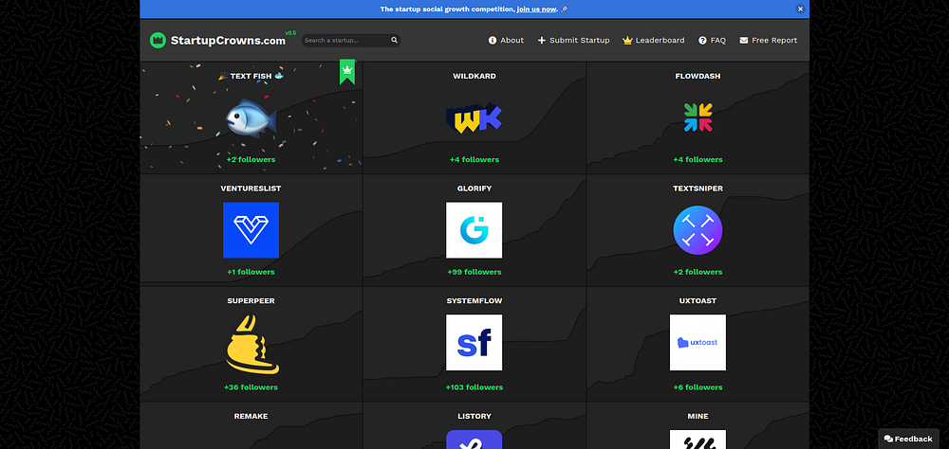The height and width of the screenshot is (449, 949).
Task: Open the Listory purple logo
Action: (474, 440)
